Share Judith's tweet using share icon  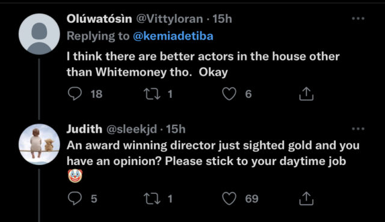(x=306, y=198)
